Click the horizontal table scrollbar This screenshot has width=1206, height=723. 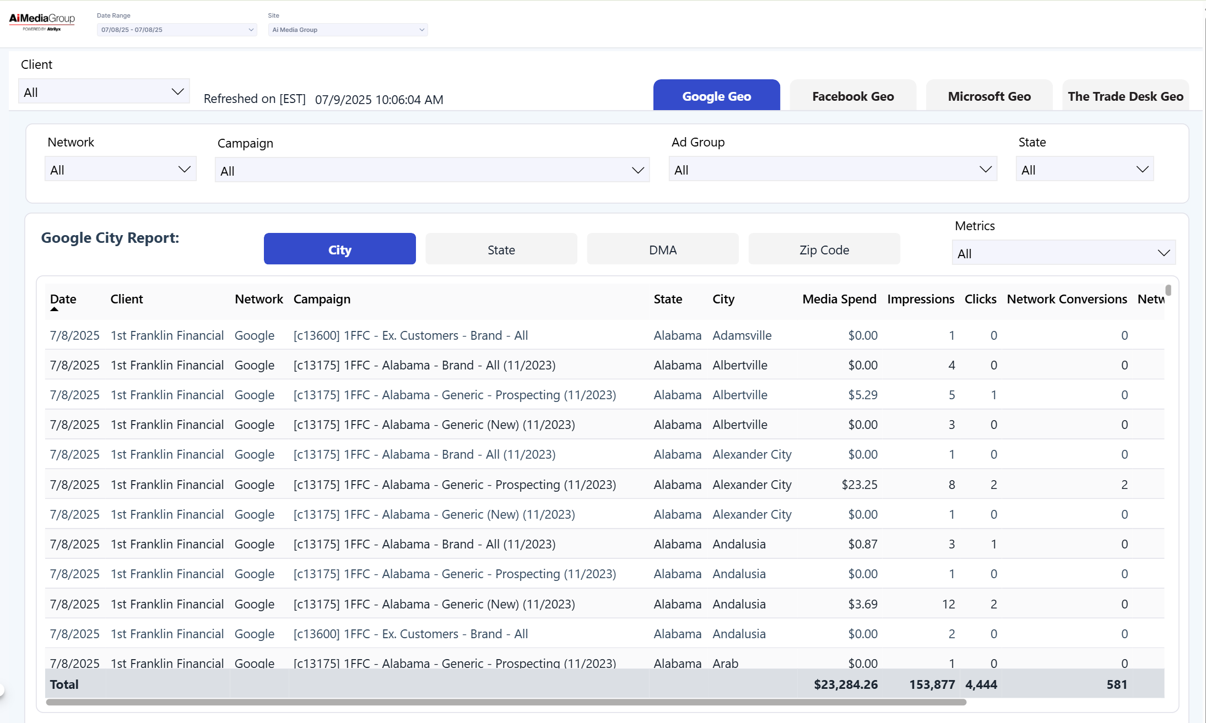tap(506, 703)
